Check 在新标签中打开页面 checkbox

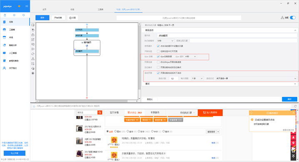pyautogui.click(x=158, y=51)
